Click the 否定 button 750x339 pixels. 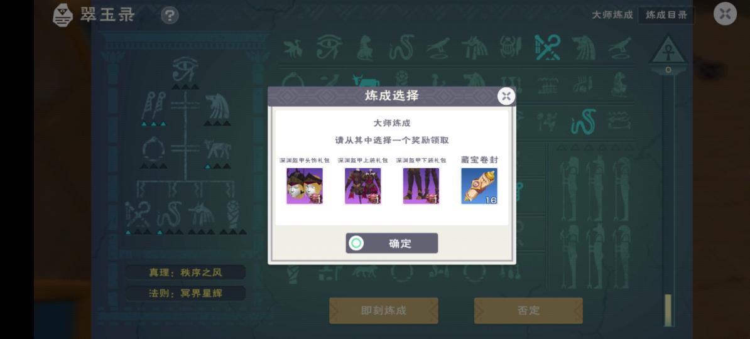coord(528,310)
